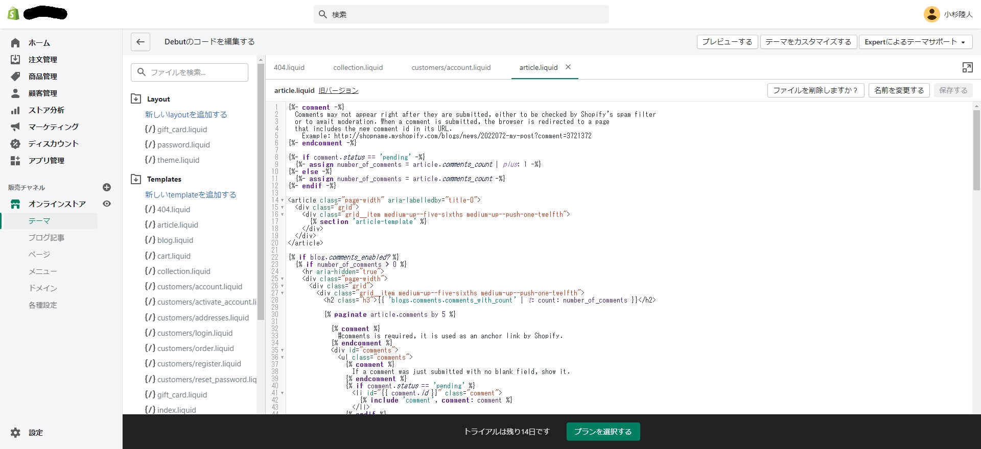
Task: Open 商品管理 products in the sidebar
Action: [x=42, y=77]
